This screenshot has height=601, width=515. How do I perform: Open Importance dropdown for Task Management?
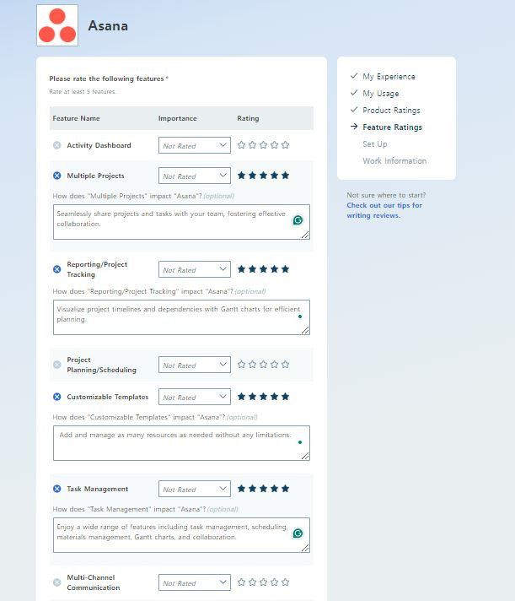click(x=195, y=489)
